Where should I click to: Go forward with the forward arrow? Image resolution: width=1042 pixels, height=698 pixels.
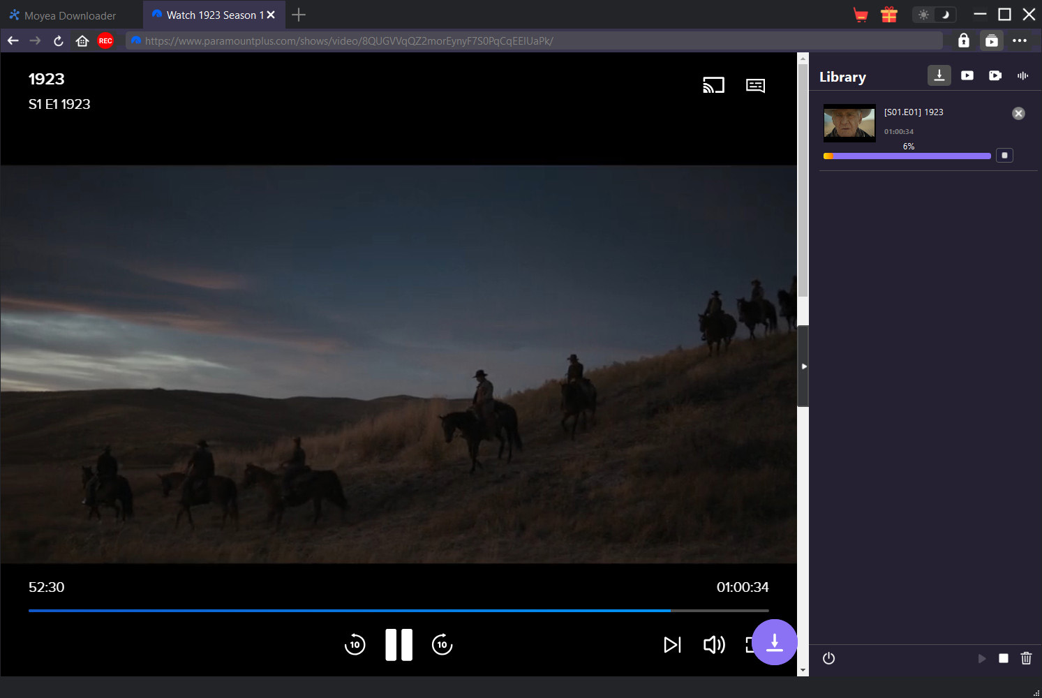35,40
